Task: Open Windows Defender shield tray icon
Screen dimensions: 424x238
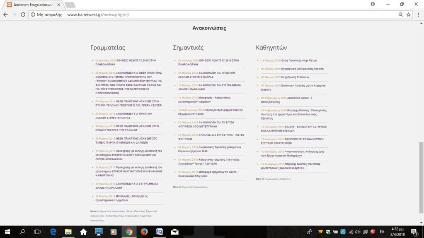Action: (x=328, y=232)
